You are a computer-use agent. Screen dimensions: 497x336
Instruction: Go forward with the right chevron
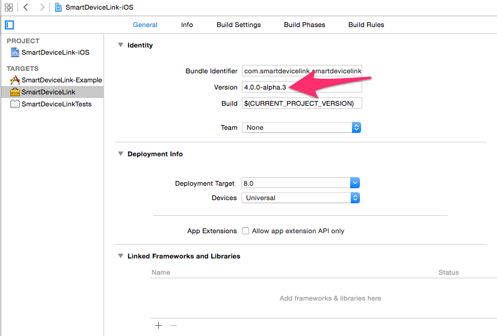pos(42,7)
